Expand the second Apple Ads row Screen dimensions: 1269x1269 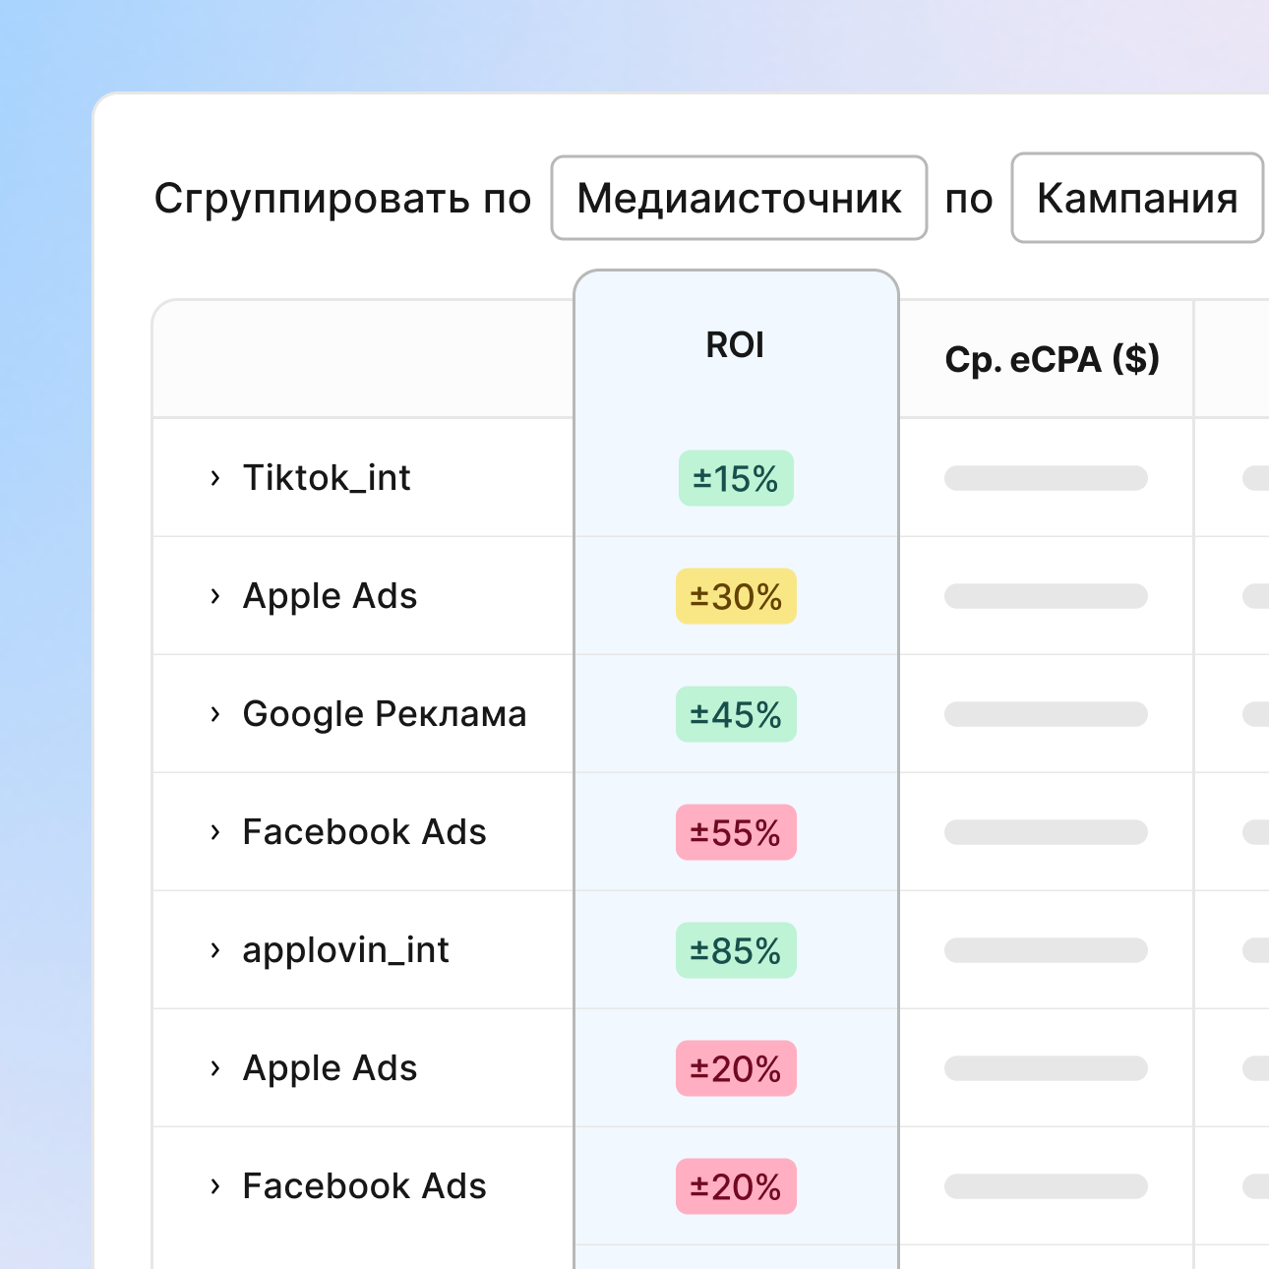tap(215, 1068)
